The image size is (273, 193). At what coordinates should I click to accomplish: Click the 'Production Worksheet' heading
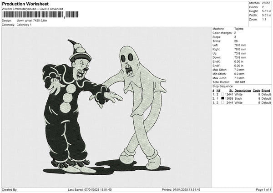pyautogui.click(x=25, y=4)
